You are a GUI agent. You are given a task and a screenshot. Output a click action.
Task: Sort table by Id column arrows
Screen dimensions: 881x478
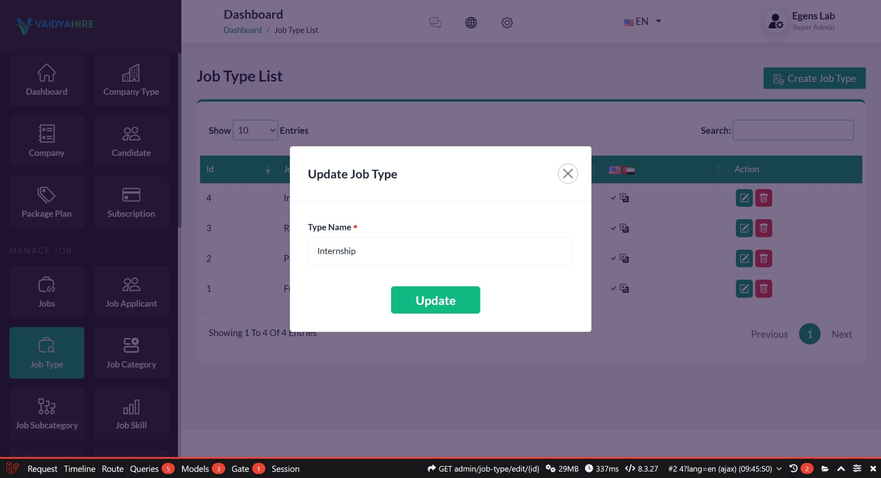pyautogui.click(x=267, y=169)
